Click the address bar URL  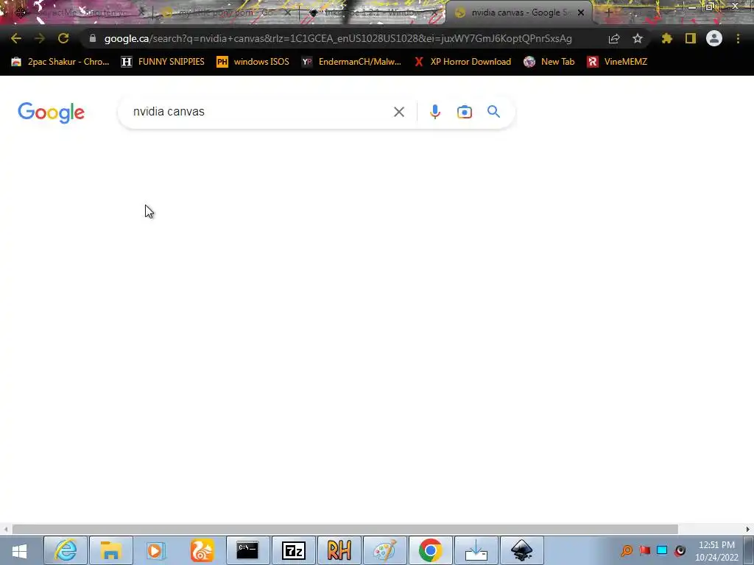(337, 38)
